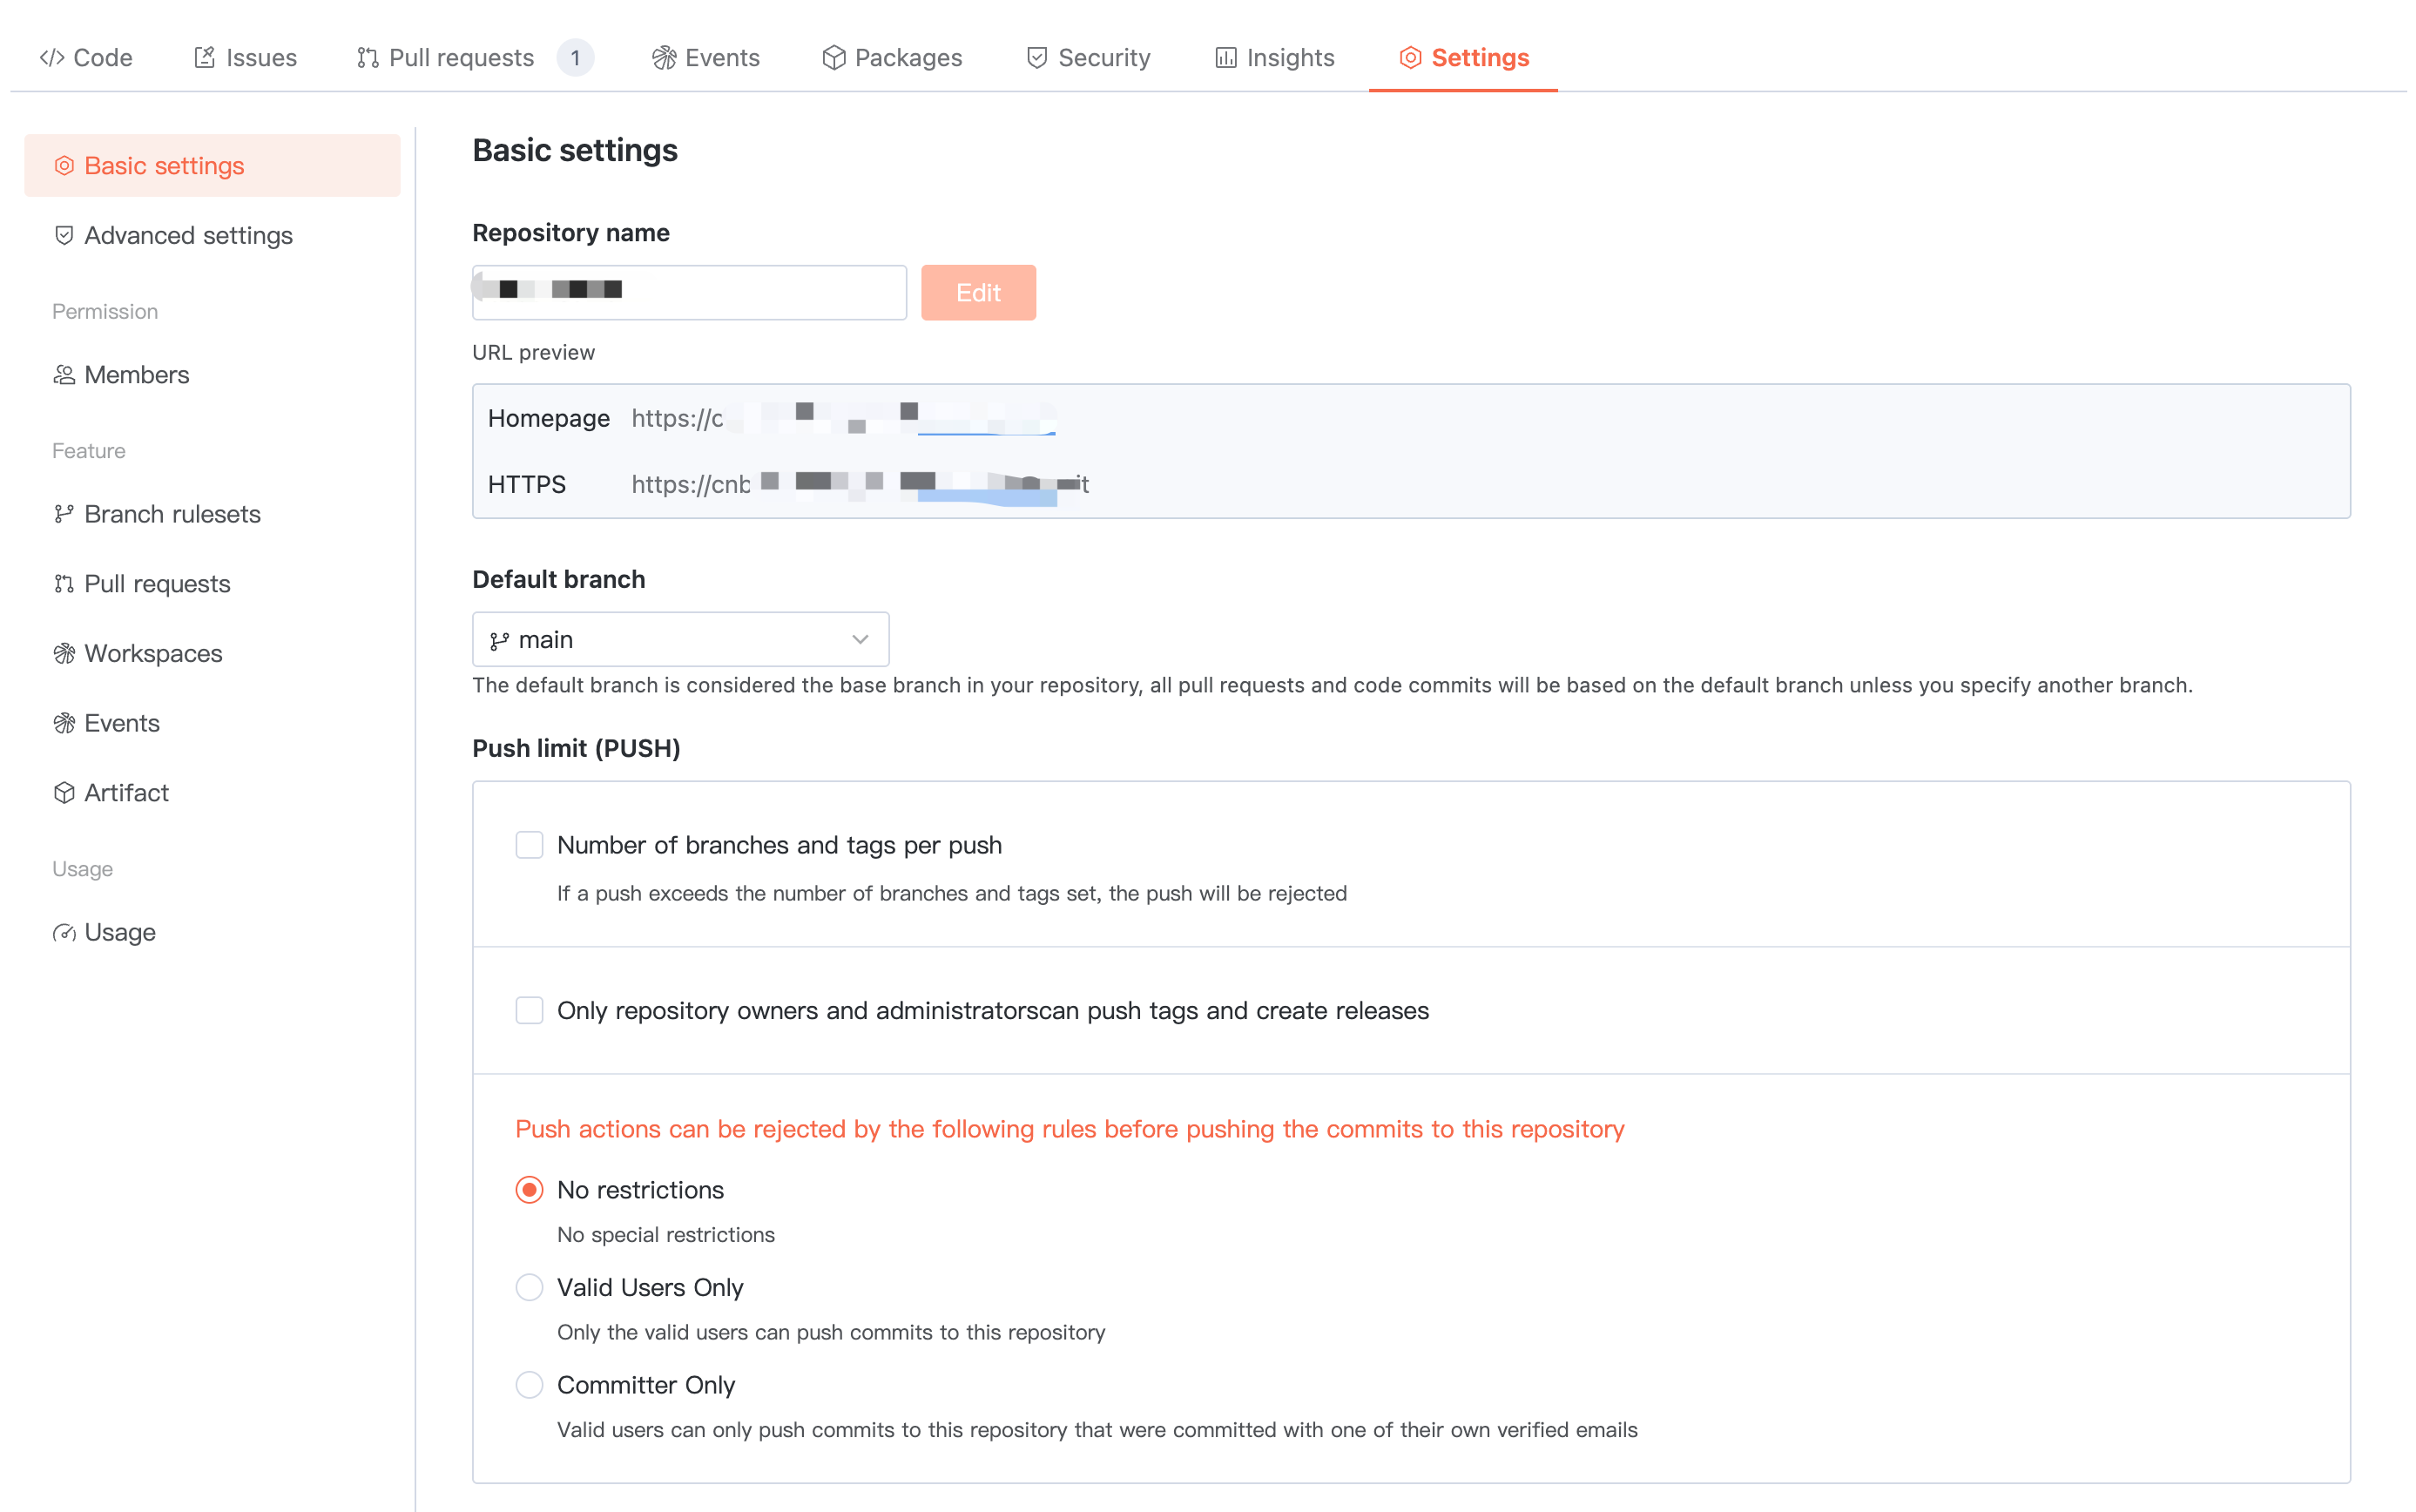2416x1512 pixels.
Task: Open Packages via its box icon
Action: [833, 58]
